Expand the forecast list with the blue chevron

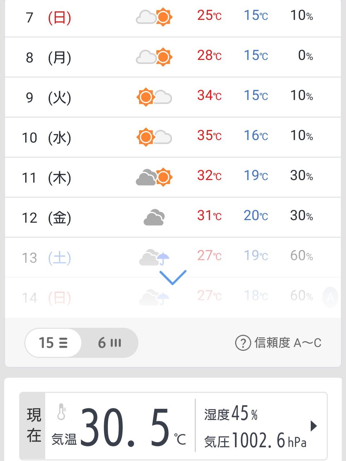point(173,277)
